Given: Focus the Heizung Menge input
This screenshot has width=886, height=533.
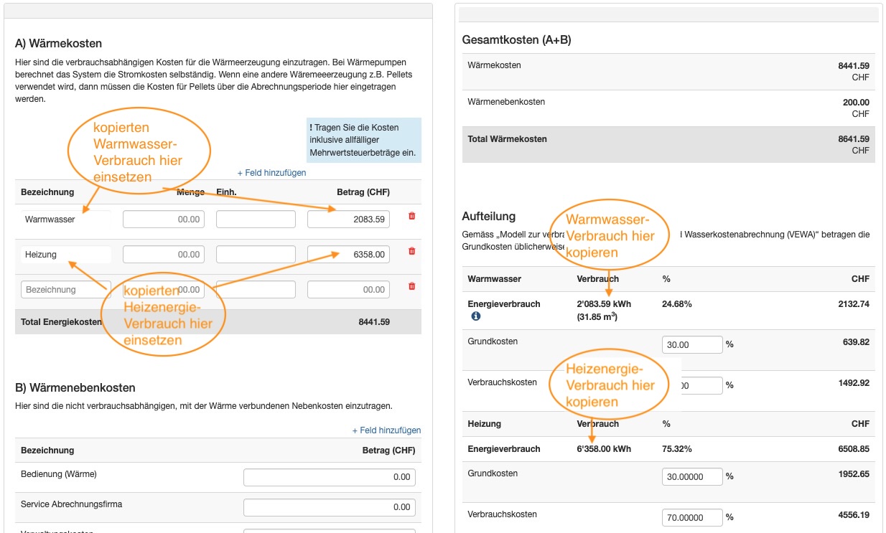Looking at the screenshot, I should [164, 254].
